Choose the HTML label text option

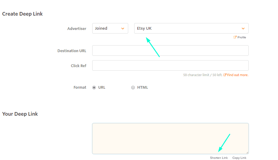(143, 87)
